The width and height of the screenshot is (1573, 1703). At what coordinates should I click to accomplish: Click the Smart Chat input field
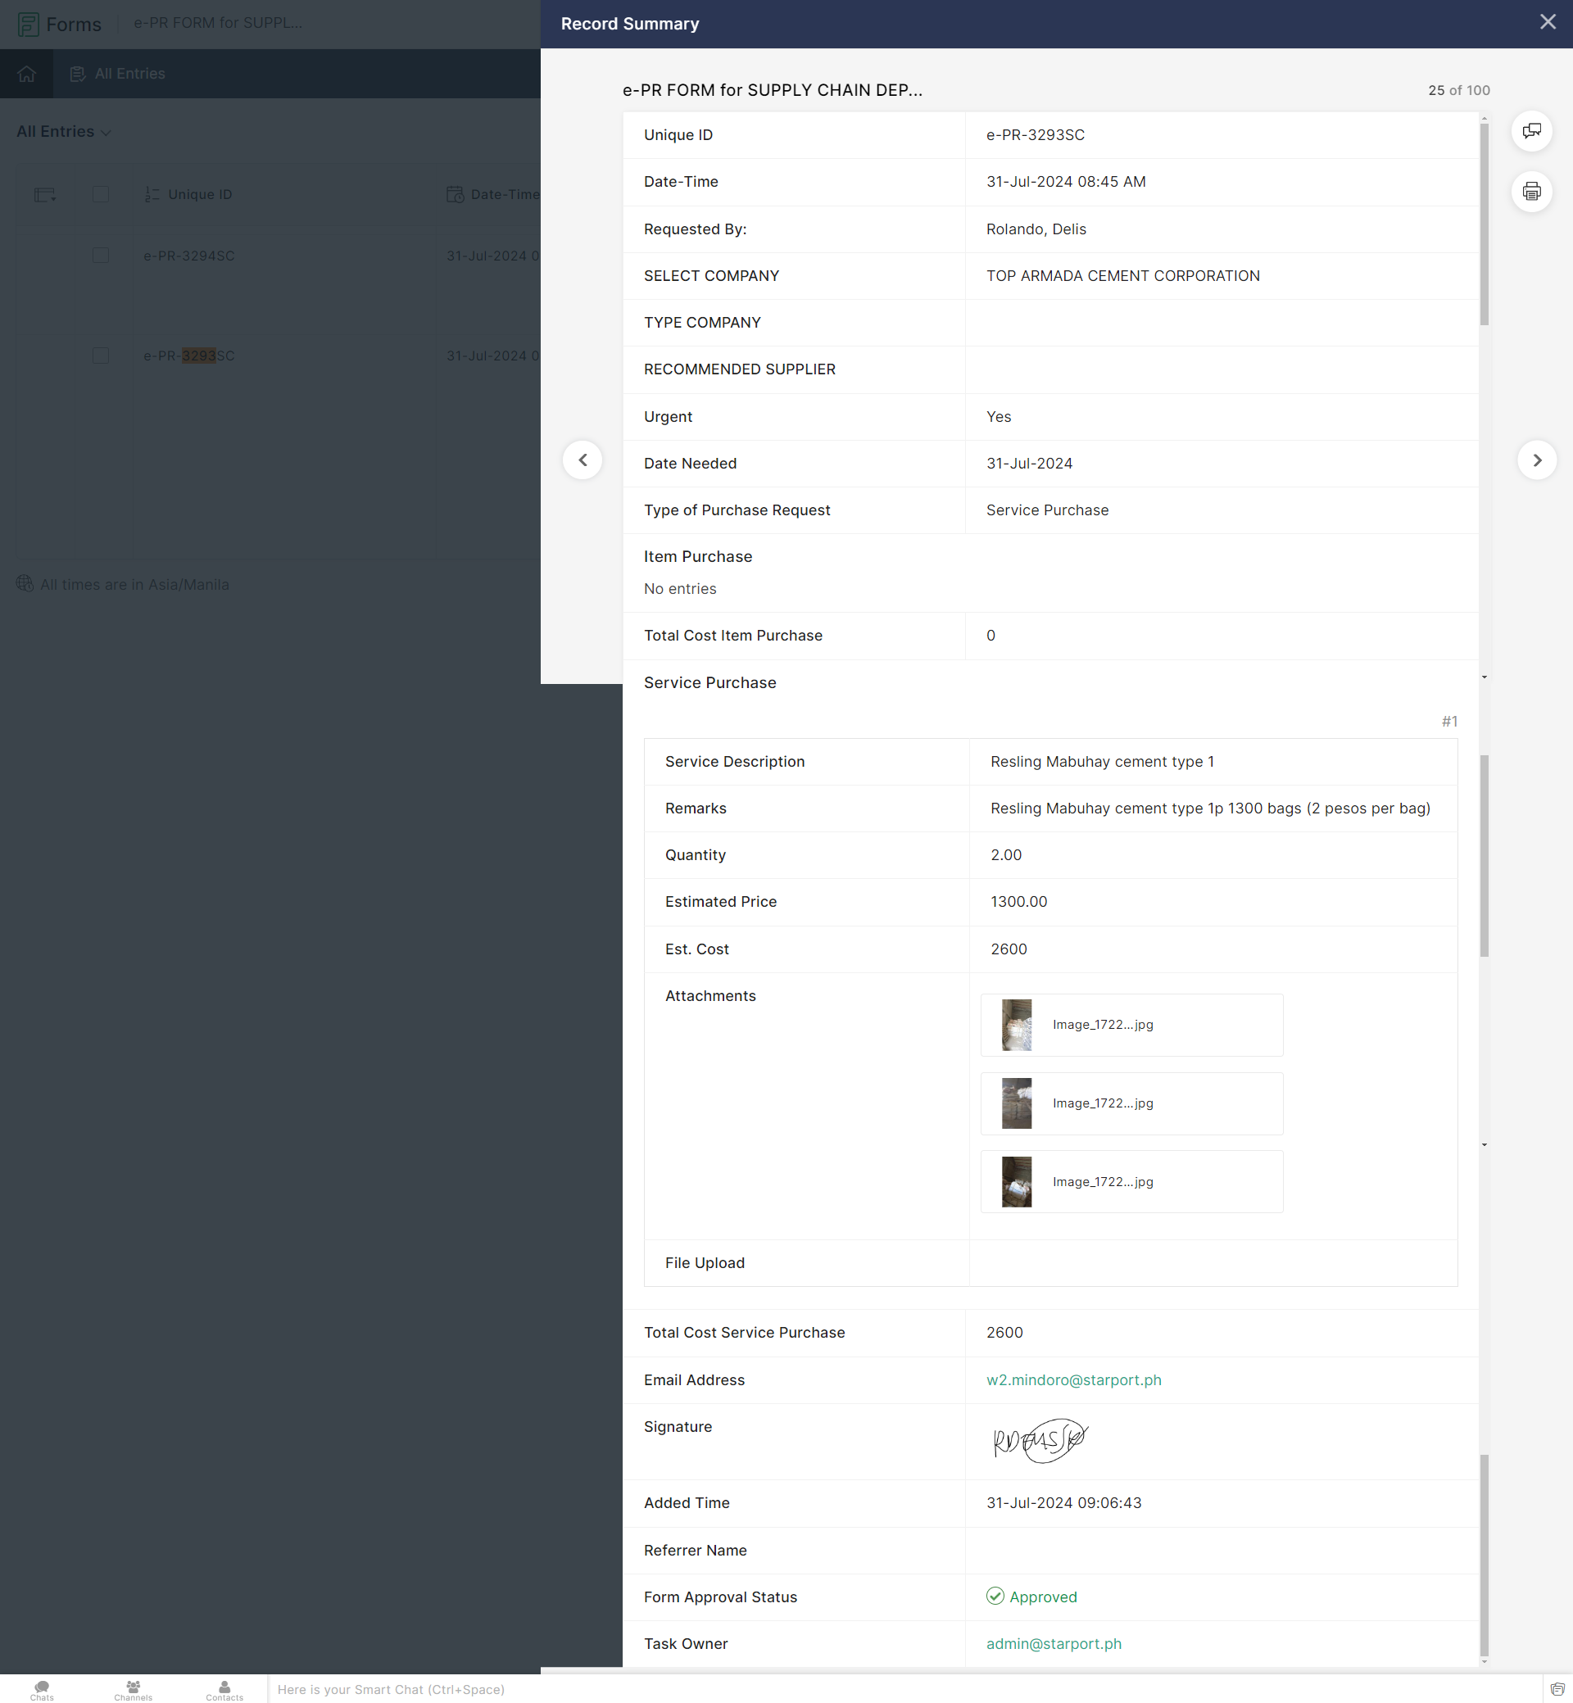tap(902, 1689)
